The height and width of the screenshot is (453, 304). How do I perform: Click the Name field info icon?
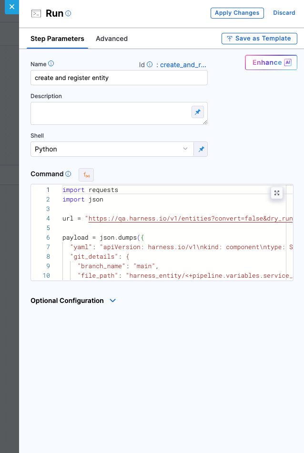(x=51, y=64)
